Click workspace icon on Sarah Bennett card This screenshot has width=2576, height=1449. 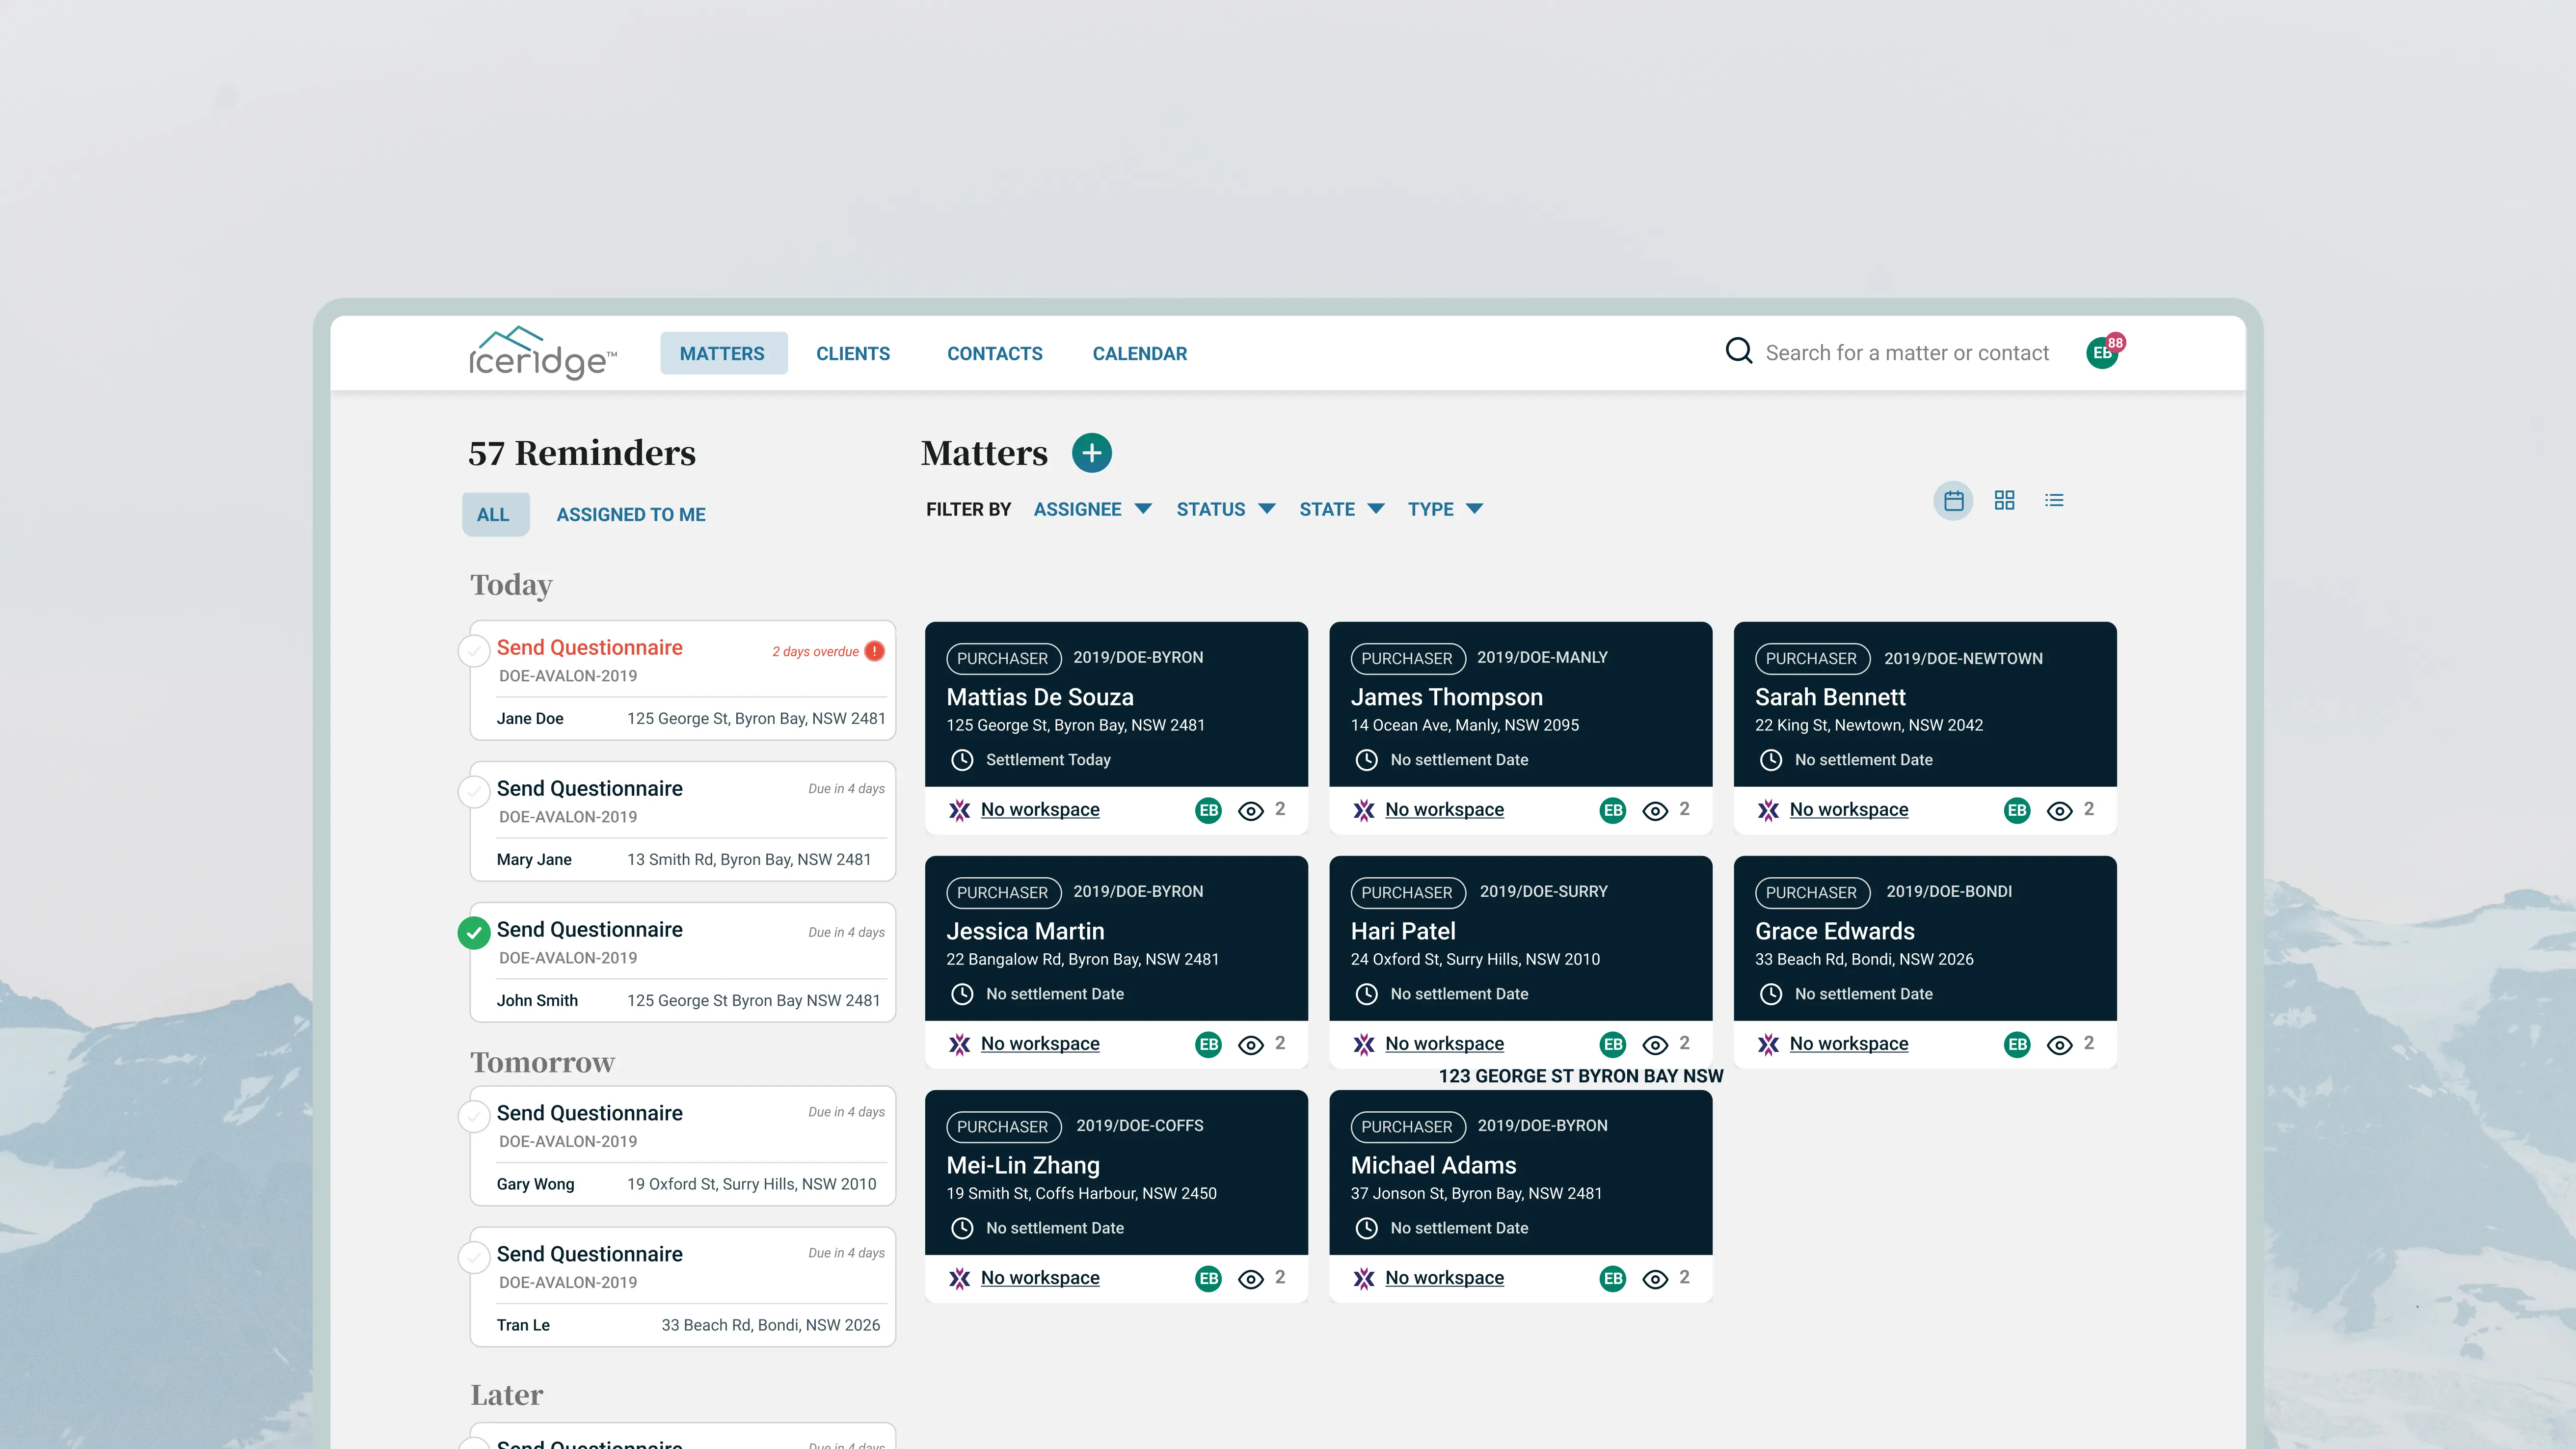[x=1768, y=810]
